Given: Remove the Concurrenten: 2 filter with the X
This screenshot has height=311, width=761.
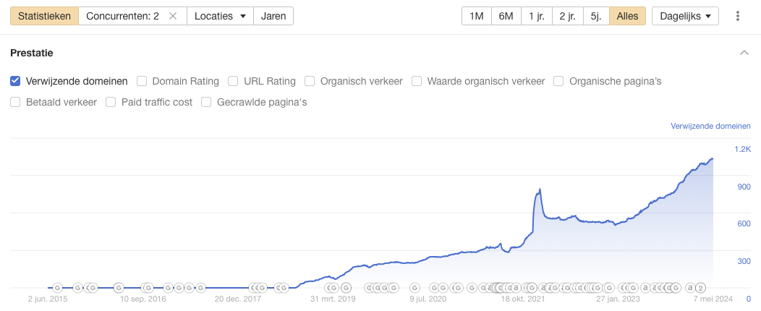Looking at the screenshot, I should point(172,16).
